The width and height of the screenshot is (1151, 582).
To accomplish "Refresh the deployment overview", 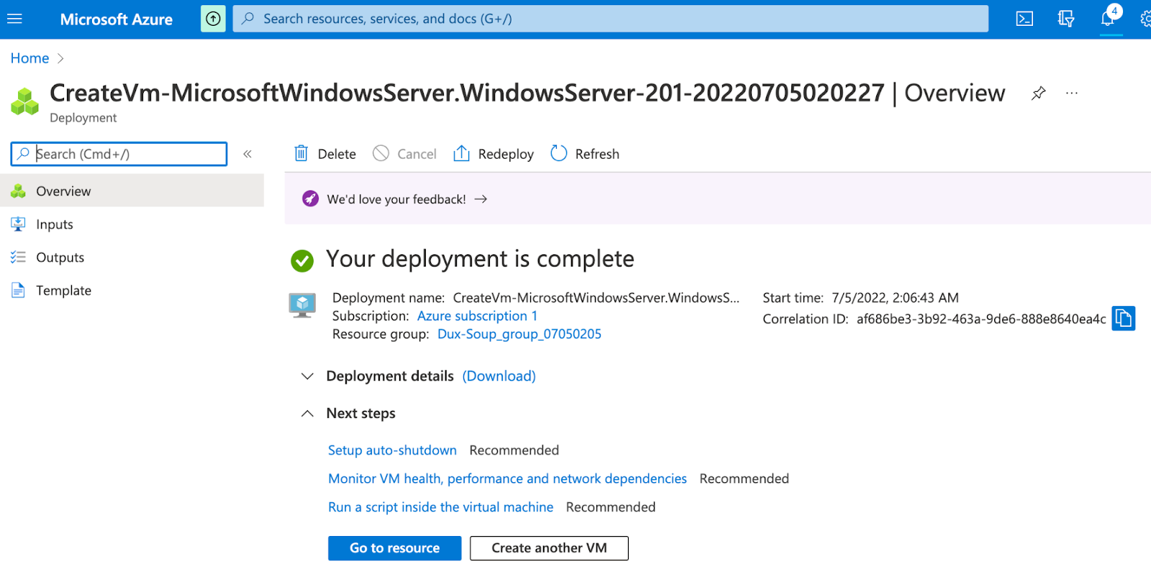I will (585, 154).
